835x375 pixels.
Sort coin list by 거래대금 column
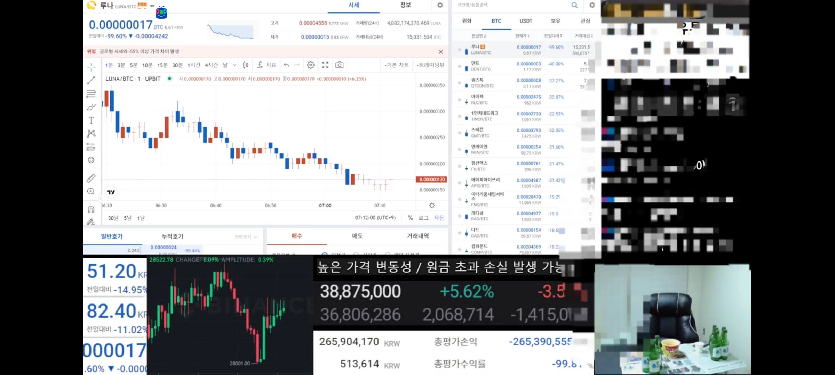(583, 36)
